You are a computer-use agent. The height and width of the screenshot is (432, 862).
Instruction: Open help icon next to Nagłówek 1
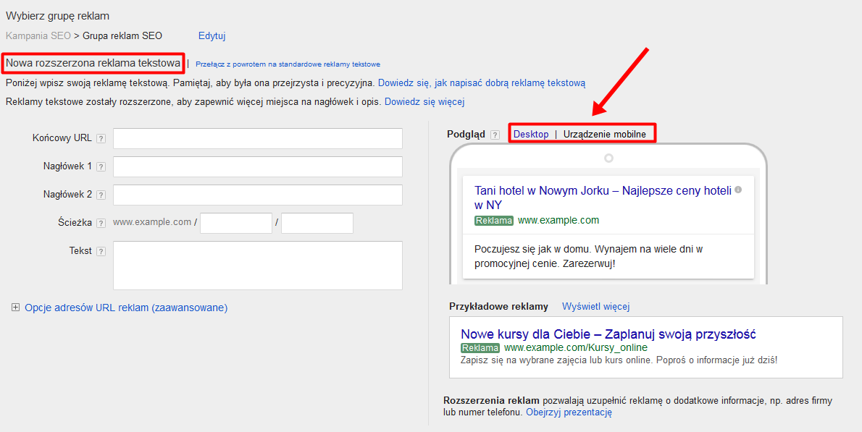point(101,167)
